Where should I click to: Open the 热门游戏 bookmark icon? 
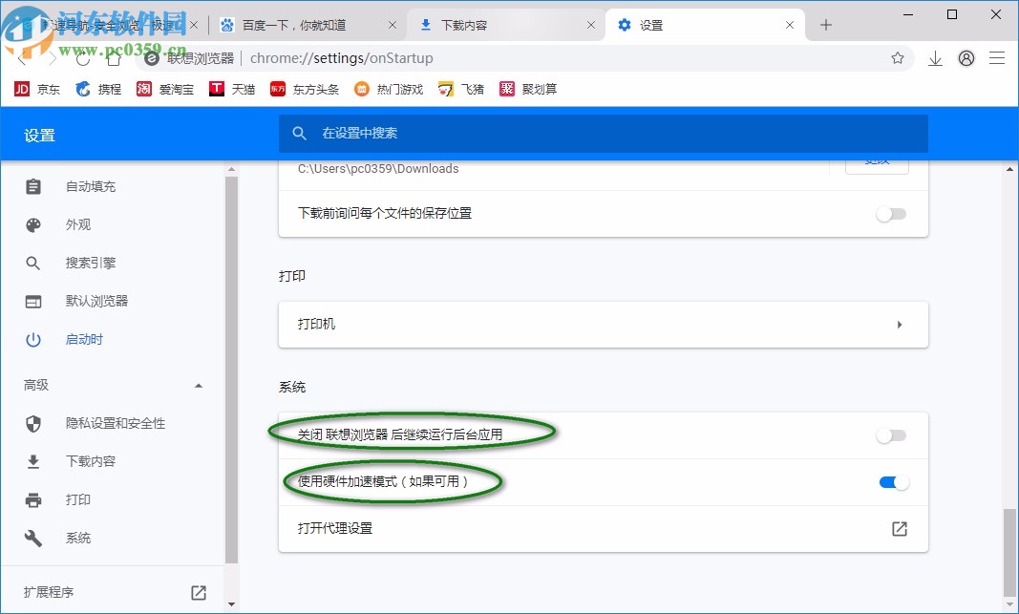click(x=361, y=89)
